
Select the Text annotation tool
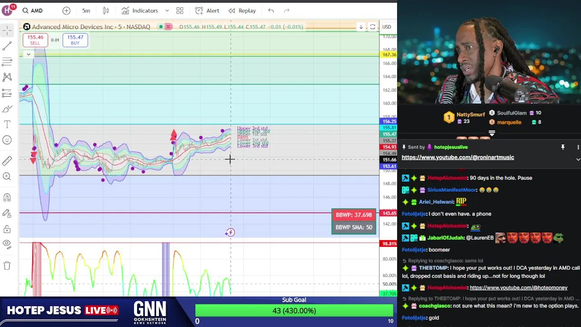(x=7, y=124)
